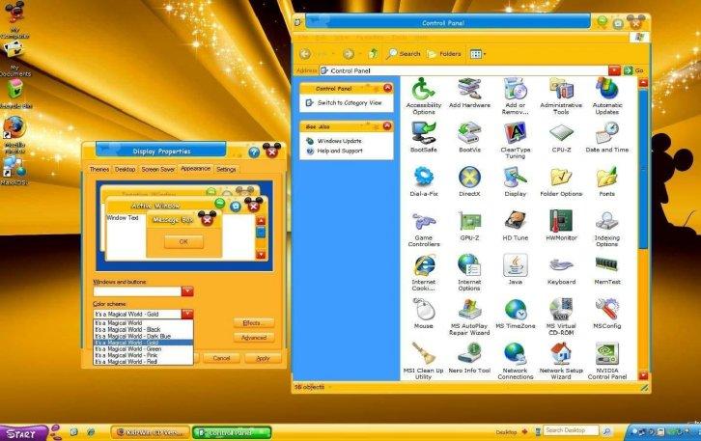The width and height of the screenshot is (701, 441).
Task: Switch to Themes tab in Display Properties
Action: [99, 169]
